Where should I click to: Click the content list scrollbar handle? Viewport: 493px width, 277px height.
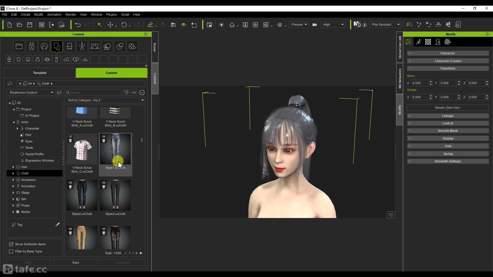(141, 140)
